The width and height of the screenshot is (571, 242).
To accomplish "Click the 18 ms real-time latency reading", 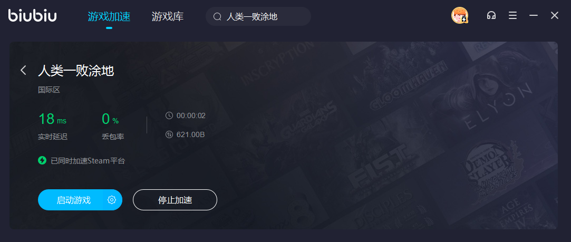I will click(x=52, y=119).
